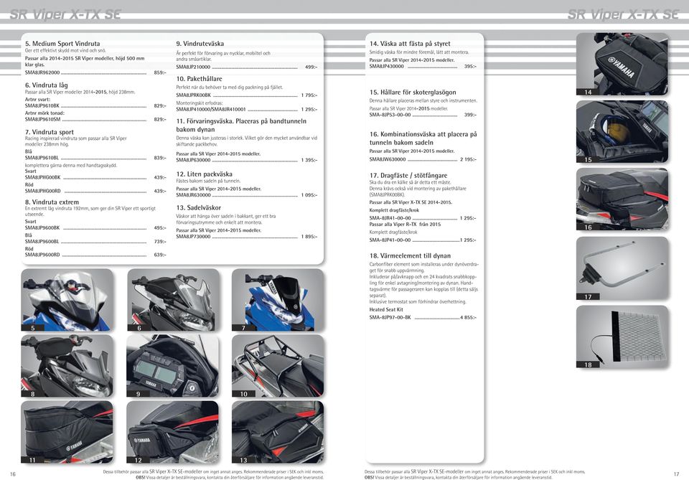Viewport: 689px width, 480px height.
Task: Select product image 10, luggage rack
Action: (x=278, y=366)
